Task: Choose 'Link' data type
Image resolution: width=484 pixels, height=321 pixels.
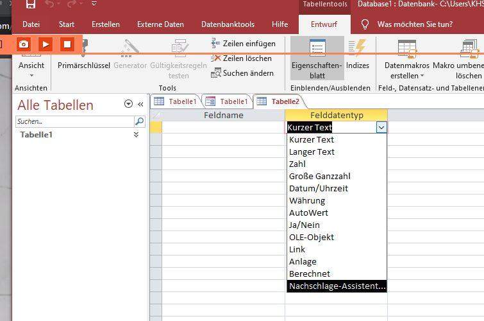Action: [337, 249]
